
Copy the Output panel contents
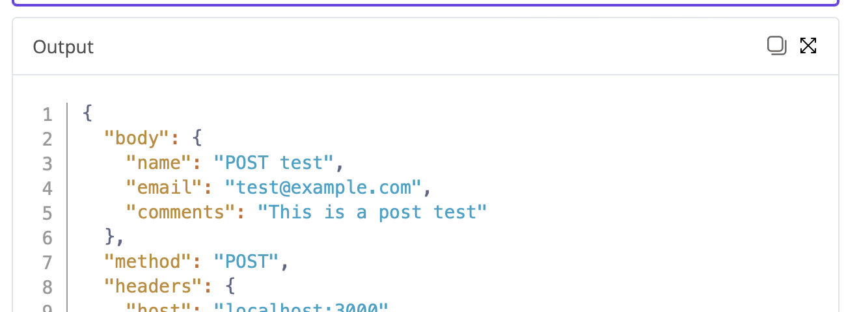point(777,46)
